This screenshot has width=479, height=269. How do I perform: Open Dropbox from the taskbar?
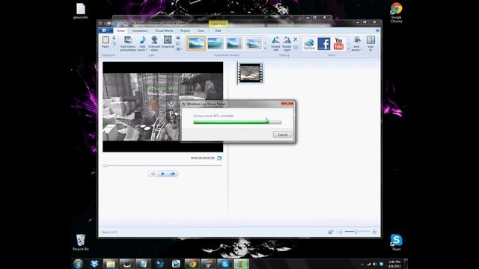coord(94,264)
